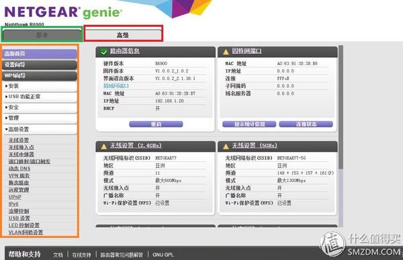Open the 无线设置 sidebar link under 高级设置
Screen dimensions: 403x260
(19, 140)
